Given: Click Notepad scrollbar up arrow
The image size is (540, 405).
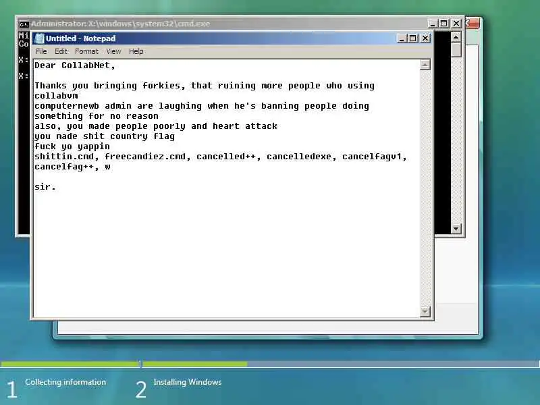Looking at the screenshot, I should click(x=425, y=65).
